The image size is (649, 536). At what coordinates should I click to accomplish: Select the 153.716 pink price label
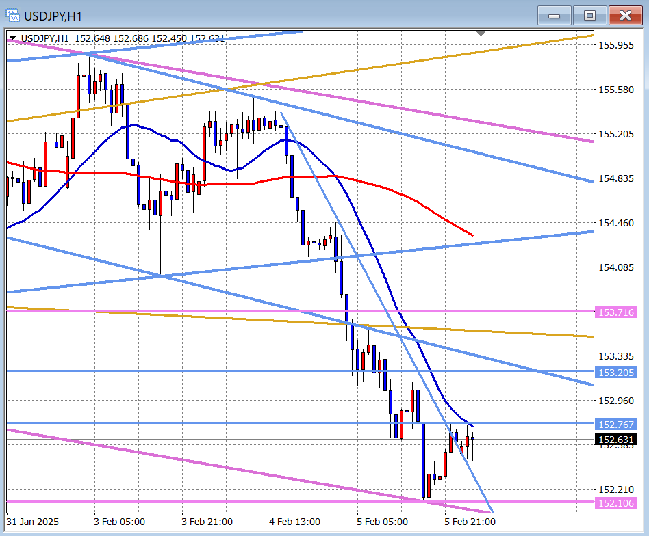coord(616,312)
